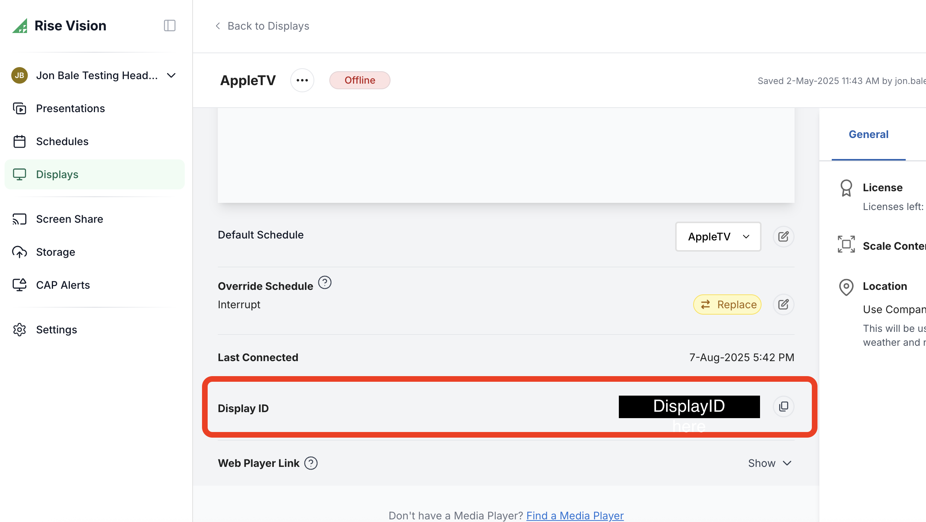Click the Offline status badge
Viewport: 926px width, 522px height.
(x=359, y=80)
